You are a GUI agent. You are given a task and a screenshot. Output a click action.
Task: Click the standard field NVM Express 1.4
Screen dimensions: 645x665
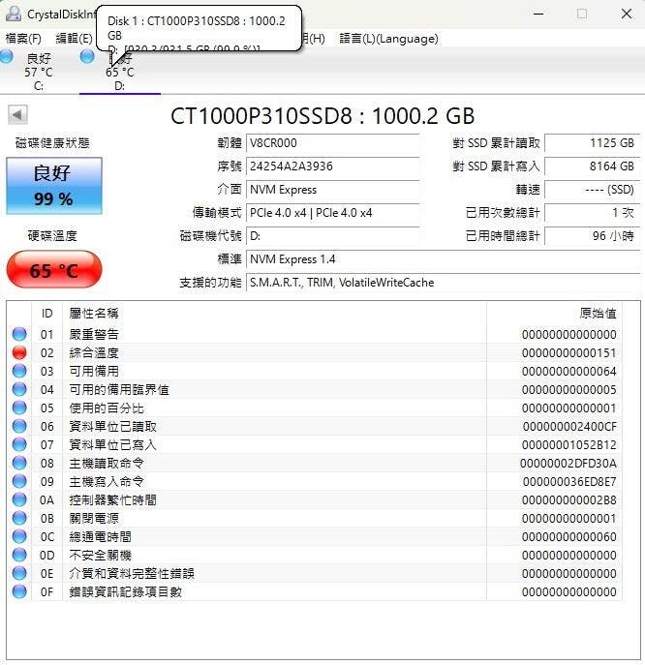443,259
